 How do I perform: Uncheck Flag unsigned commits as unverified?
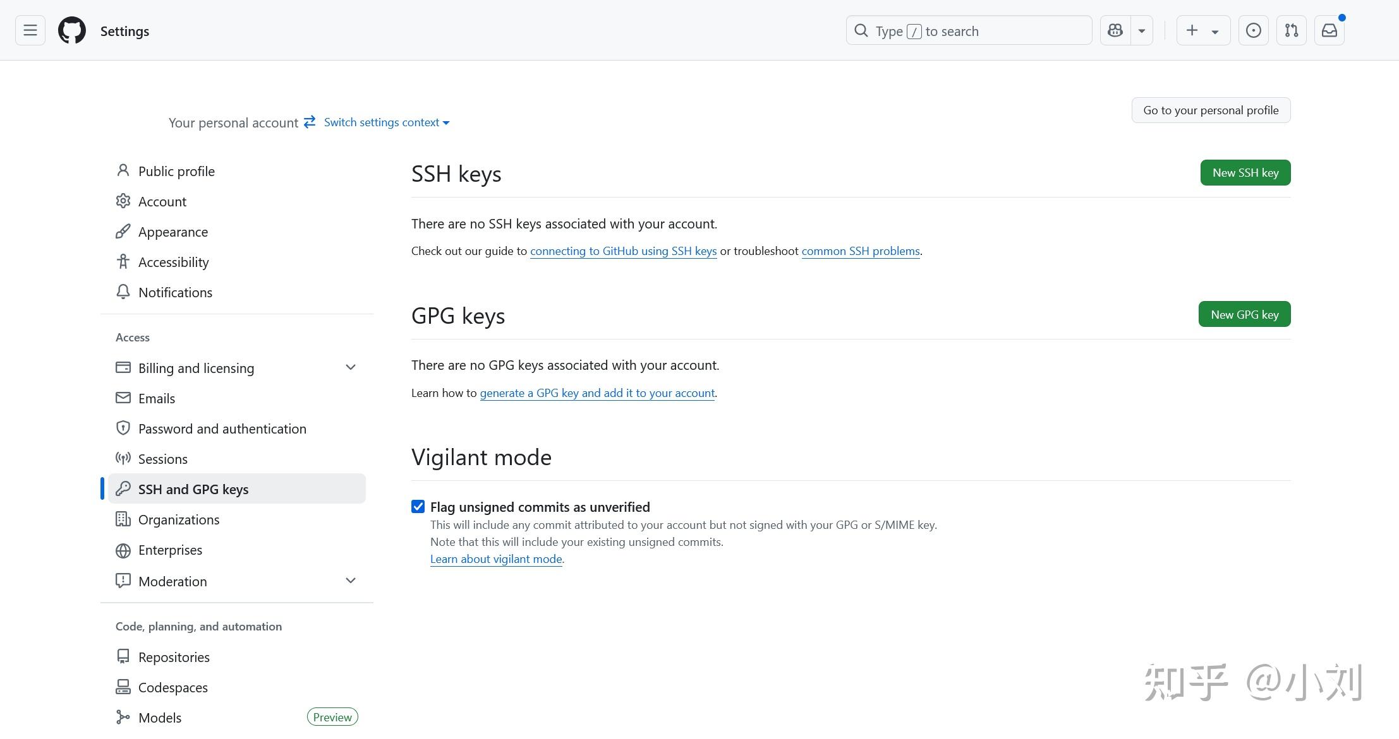point(418,506)
